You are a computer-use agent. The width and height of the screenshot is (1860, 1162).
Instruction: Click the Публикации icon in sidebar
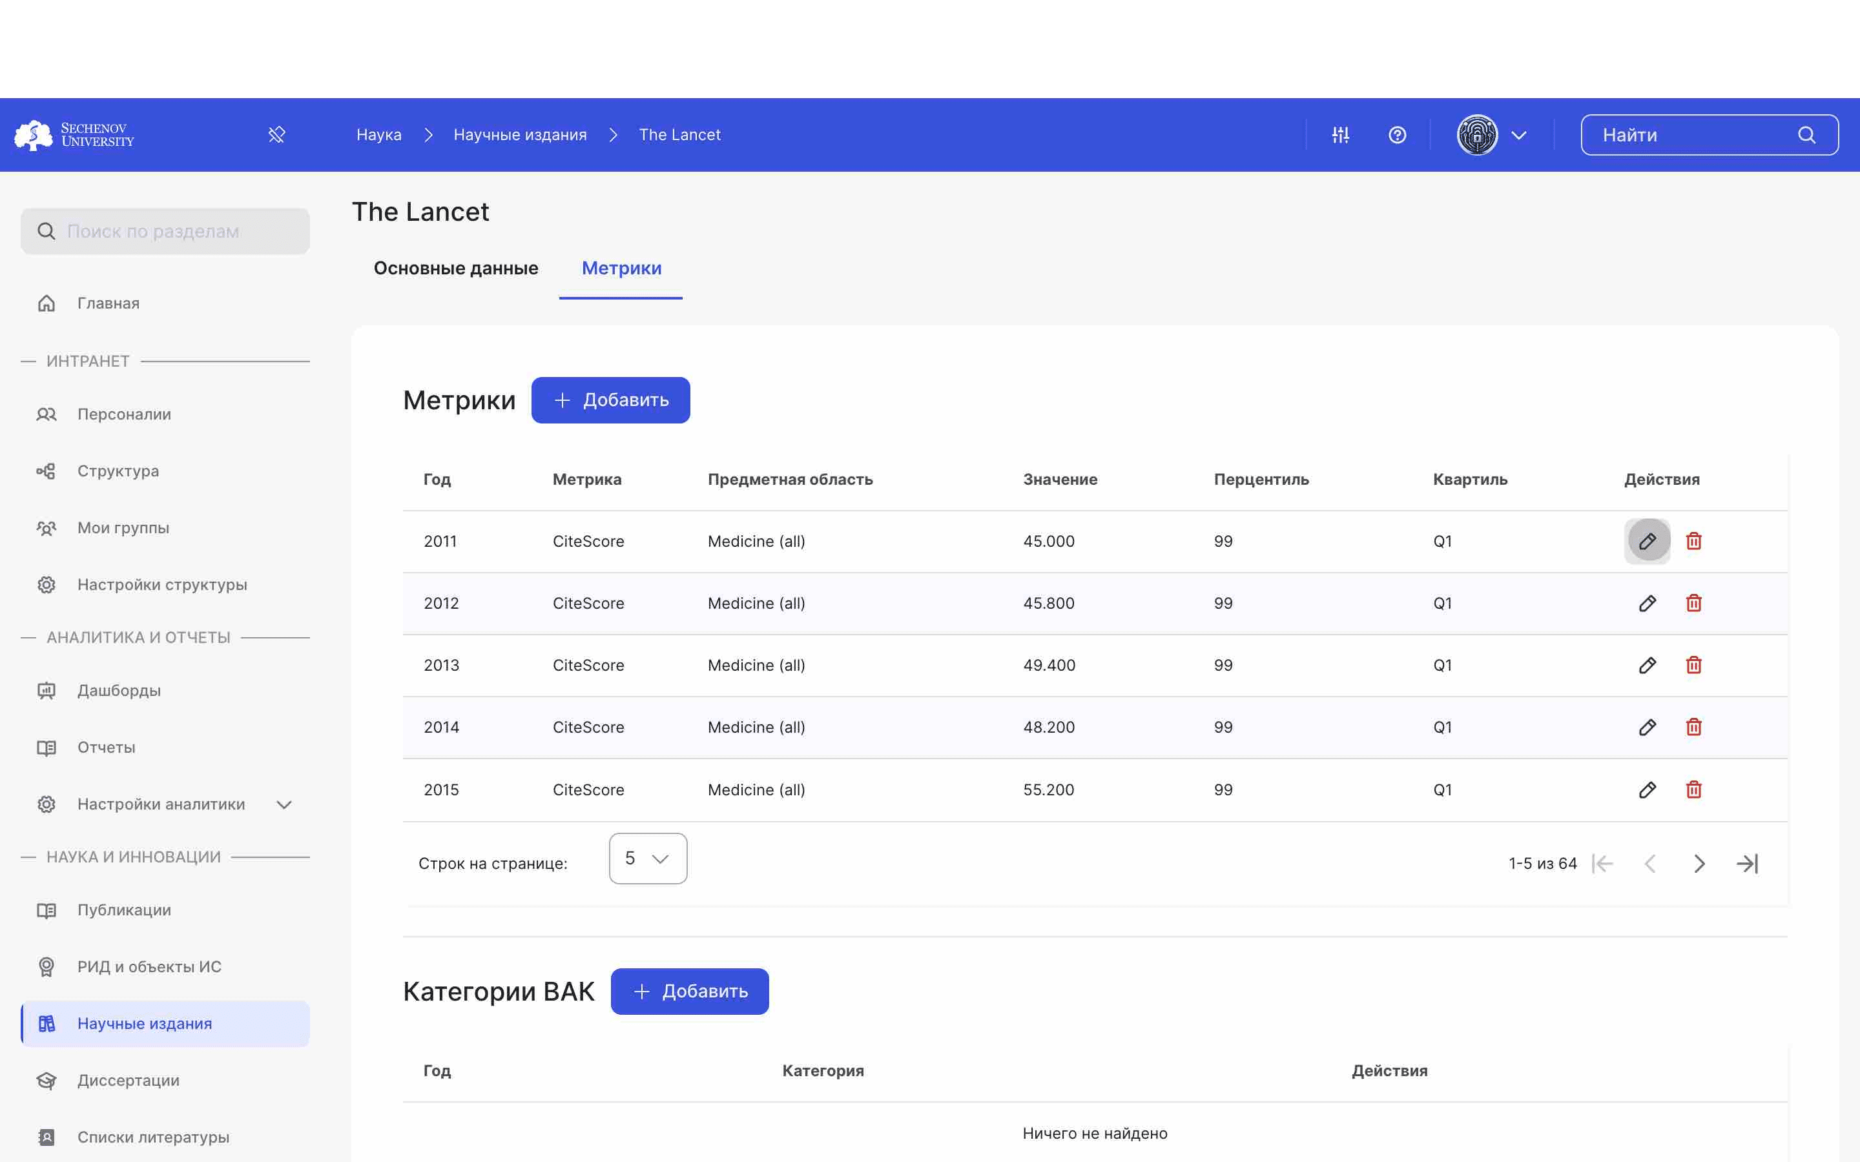tap(46, 911)
